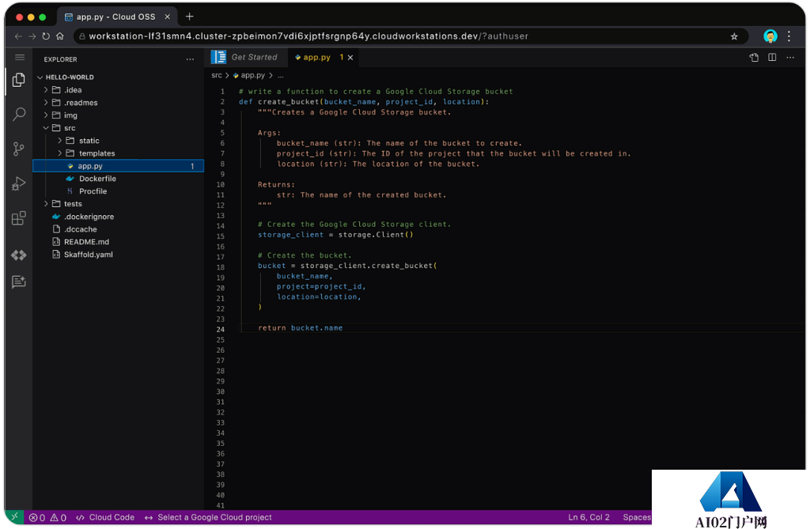810x529 pixels.
Task: Click Select a Google Cloud project
Action: [x=214, y=517]
